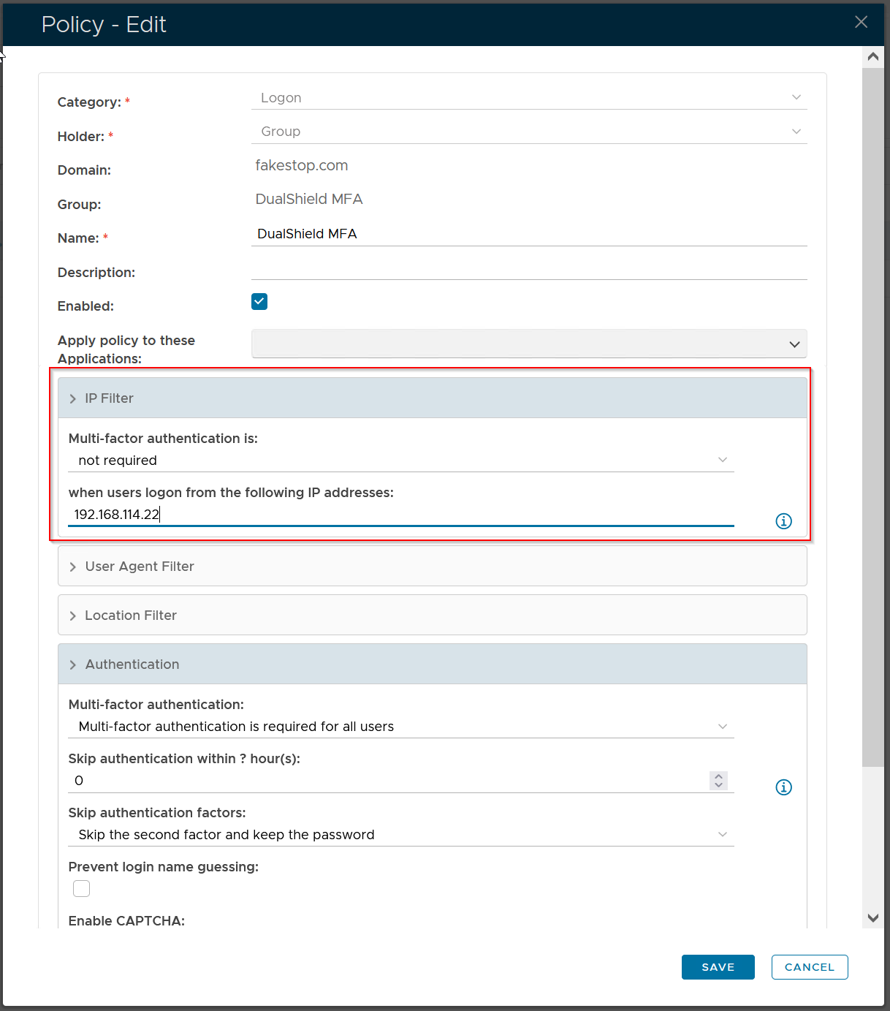Open the Skip authentication factors dropdown
This screenshot has width=890, height=1011.
tap(400, 835)
